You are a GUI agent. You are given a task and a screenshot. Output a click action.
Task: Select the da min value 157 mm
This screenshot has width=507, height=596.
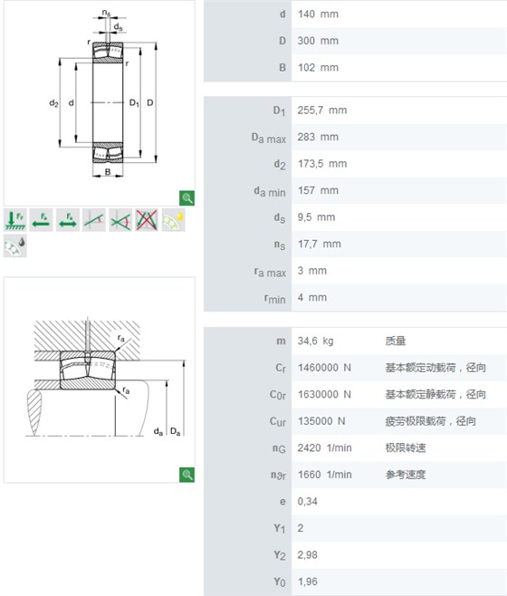[x=318, y=190]
